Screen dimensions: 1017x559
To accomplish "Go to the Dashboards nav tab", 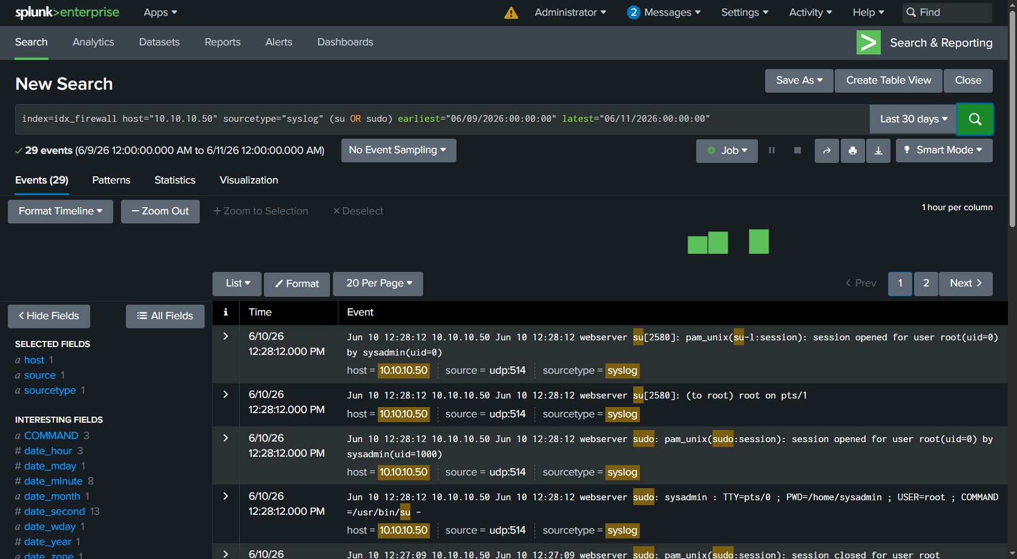I will 345,42.
